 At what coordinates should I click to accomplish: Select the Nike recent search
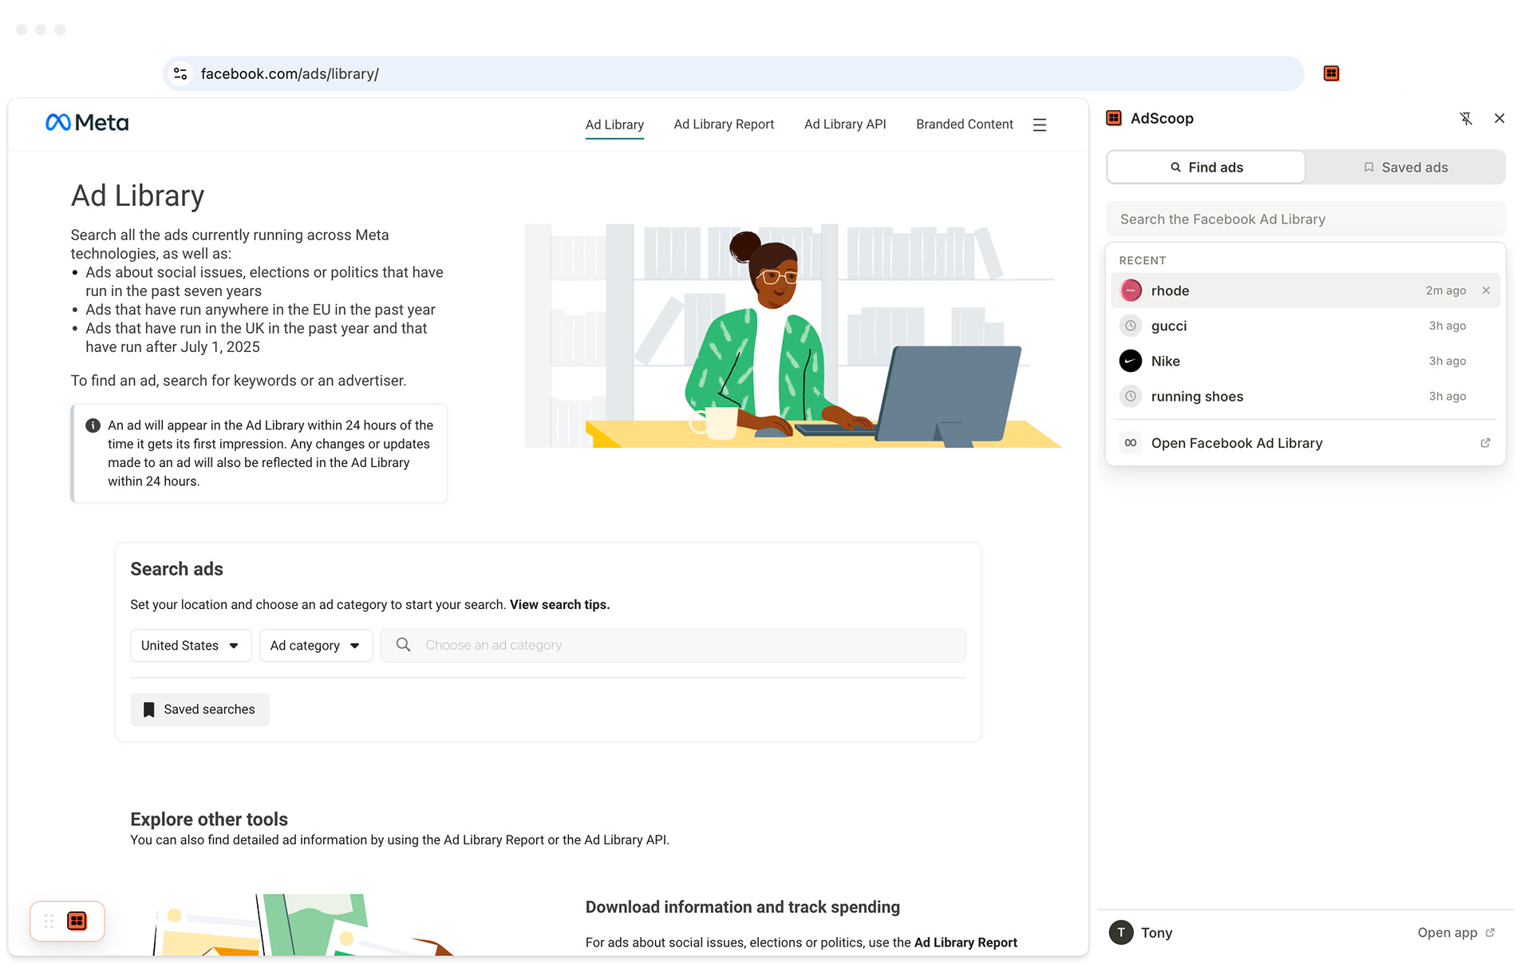click(x=1305, y=361)
